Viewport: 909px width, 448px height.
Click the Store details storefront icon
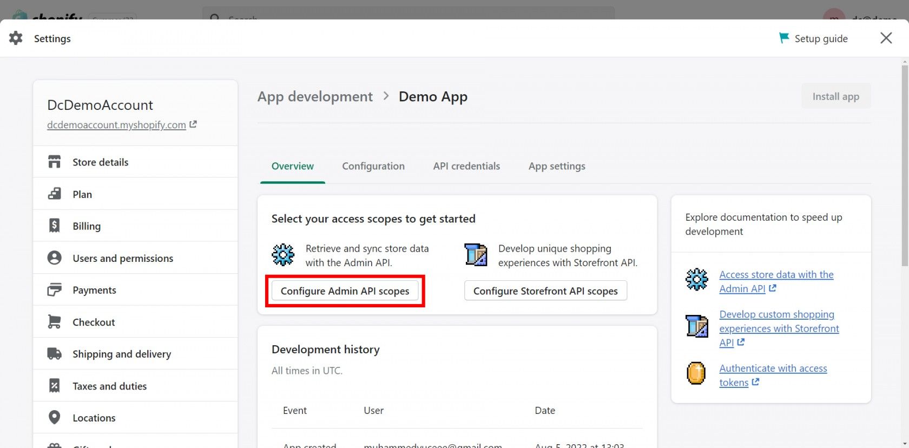[54, 162]
